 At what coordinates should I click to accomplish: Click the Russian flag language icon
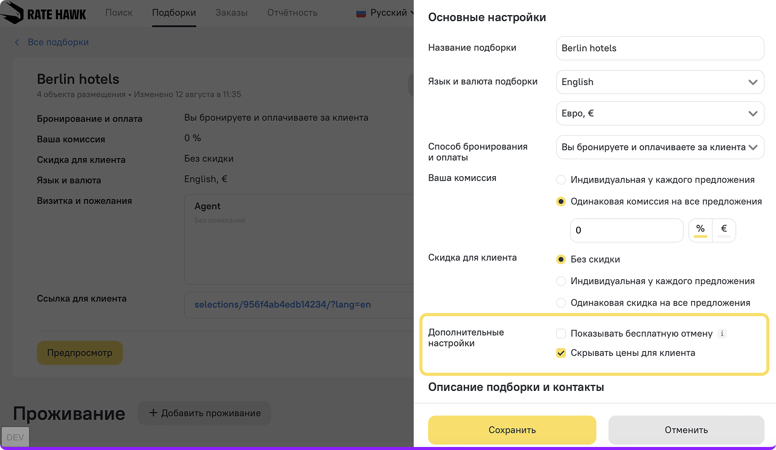coord(362,13)
